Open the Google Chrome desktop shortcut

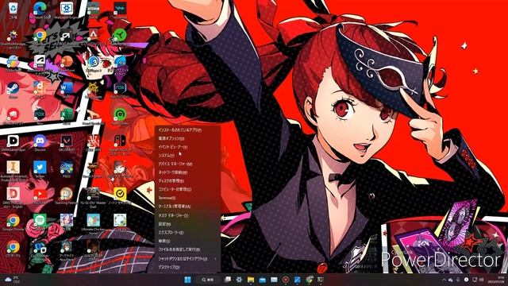[x=13, y=222]
